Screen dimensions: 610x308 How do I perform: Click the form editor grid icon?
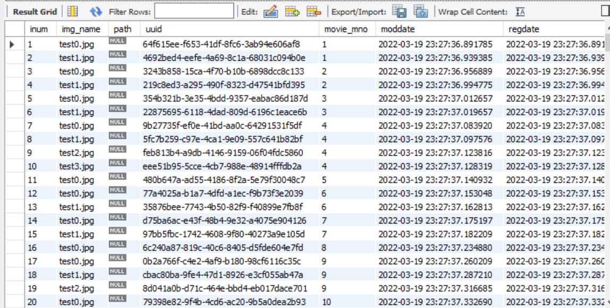tap(73, 12)
